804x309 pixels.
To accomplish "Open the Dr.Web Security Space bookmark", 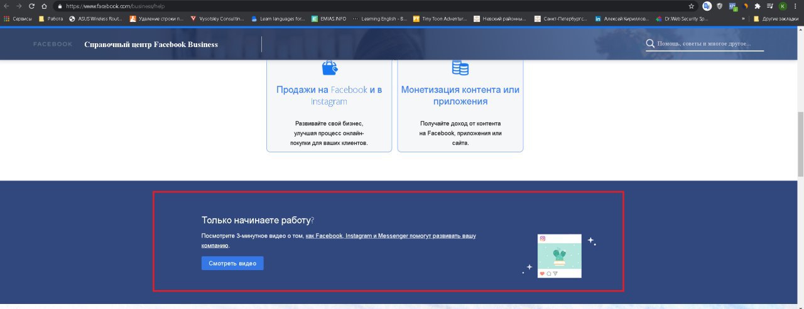I will (x=682, y=19).
